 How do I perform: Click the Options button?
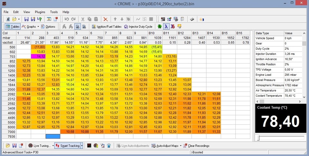point(48,26)
